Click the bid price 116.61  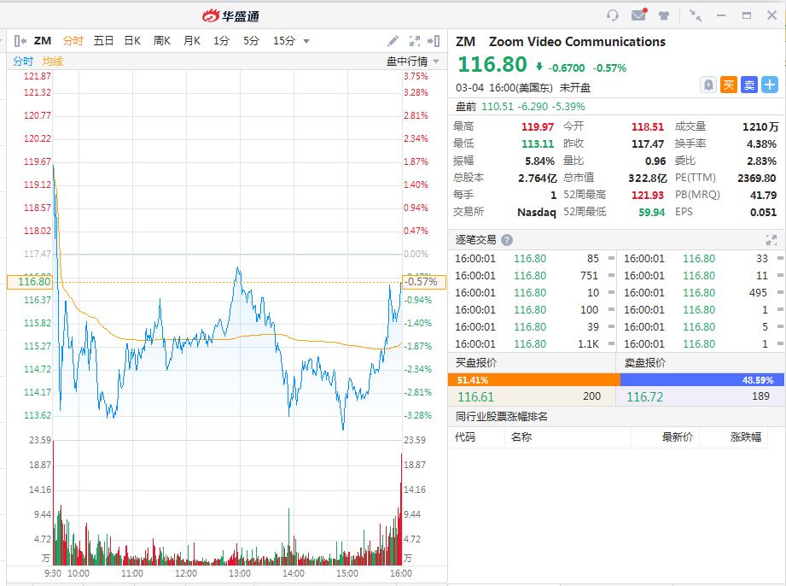pos(475,397)
